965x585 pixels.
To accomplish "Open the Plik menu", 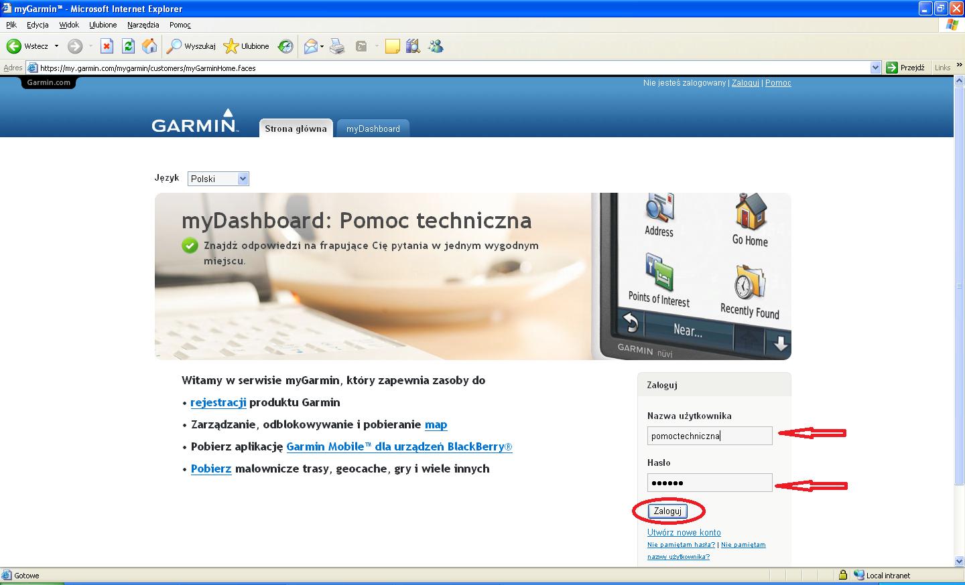I will click(x=11, y=25).
